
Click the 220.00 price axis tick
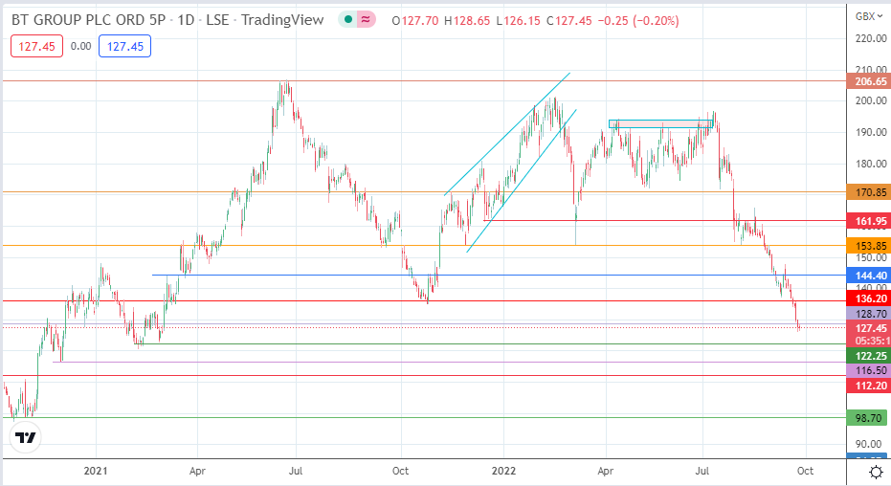(871, 38)
